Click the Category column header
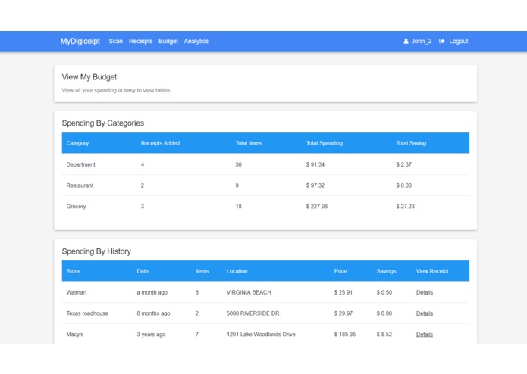The width and height of the screenshot is (527, 374). [x=77, y=143]
